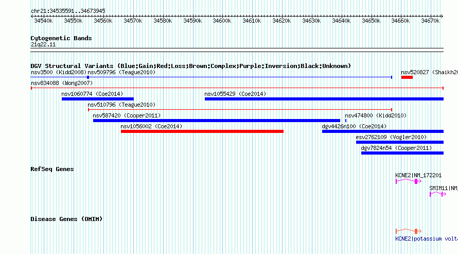Select the dgv7824n54 blue variant bar
This screenshot has height=254, width=458.
point(402,153)
